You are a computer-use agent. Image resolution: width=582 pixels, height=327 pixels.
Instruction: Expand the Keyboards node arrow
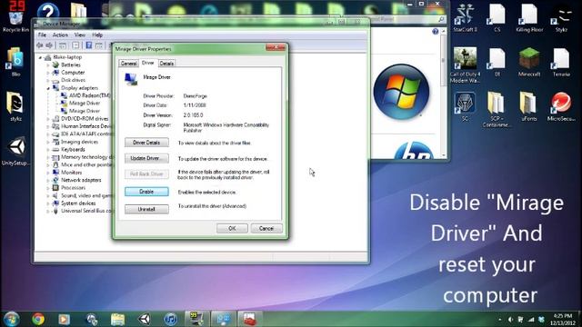48,149
